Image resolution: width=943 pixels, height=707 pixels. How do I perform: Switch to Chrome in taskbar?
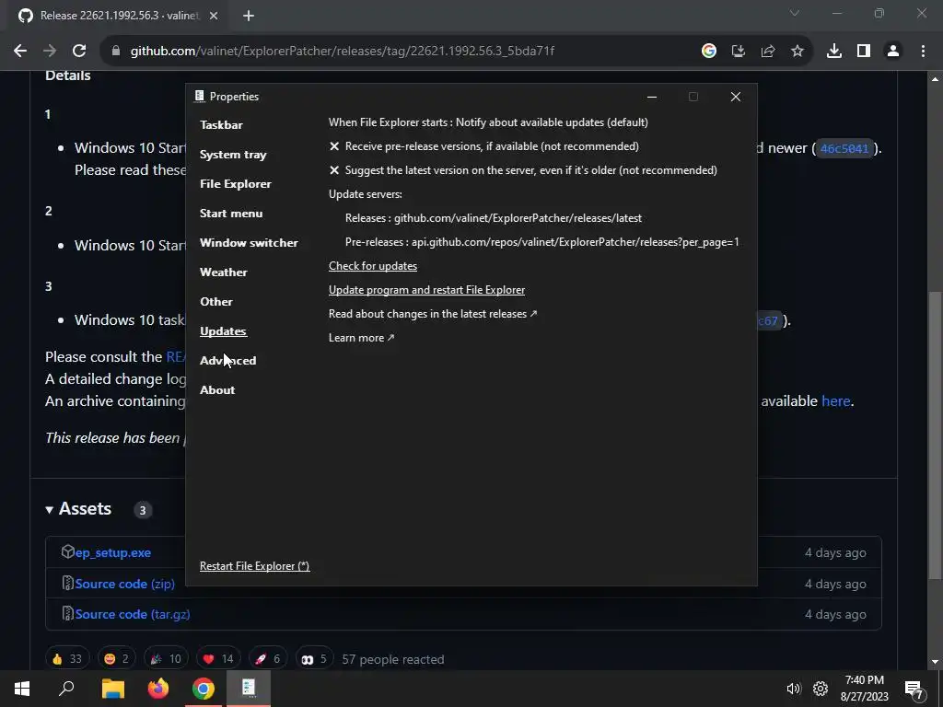tap(204, 689)
